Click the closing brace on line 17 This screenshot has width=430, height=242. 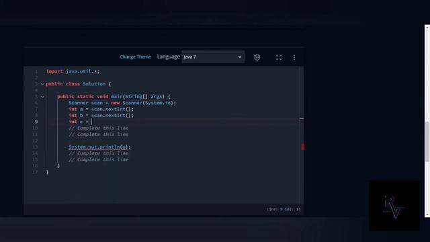point(47,172)
